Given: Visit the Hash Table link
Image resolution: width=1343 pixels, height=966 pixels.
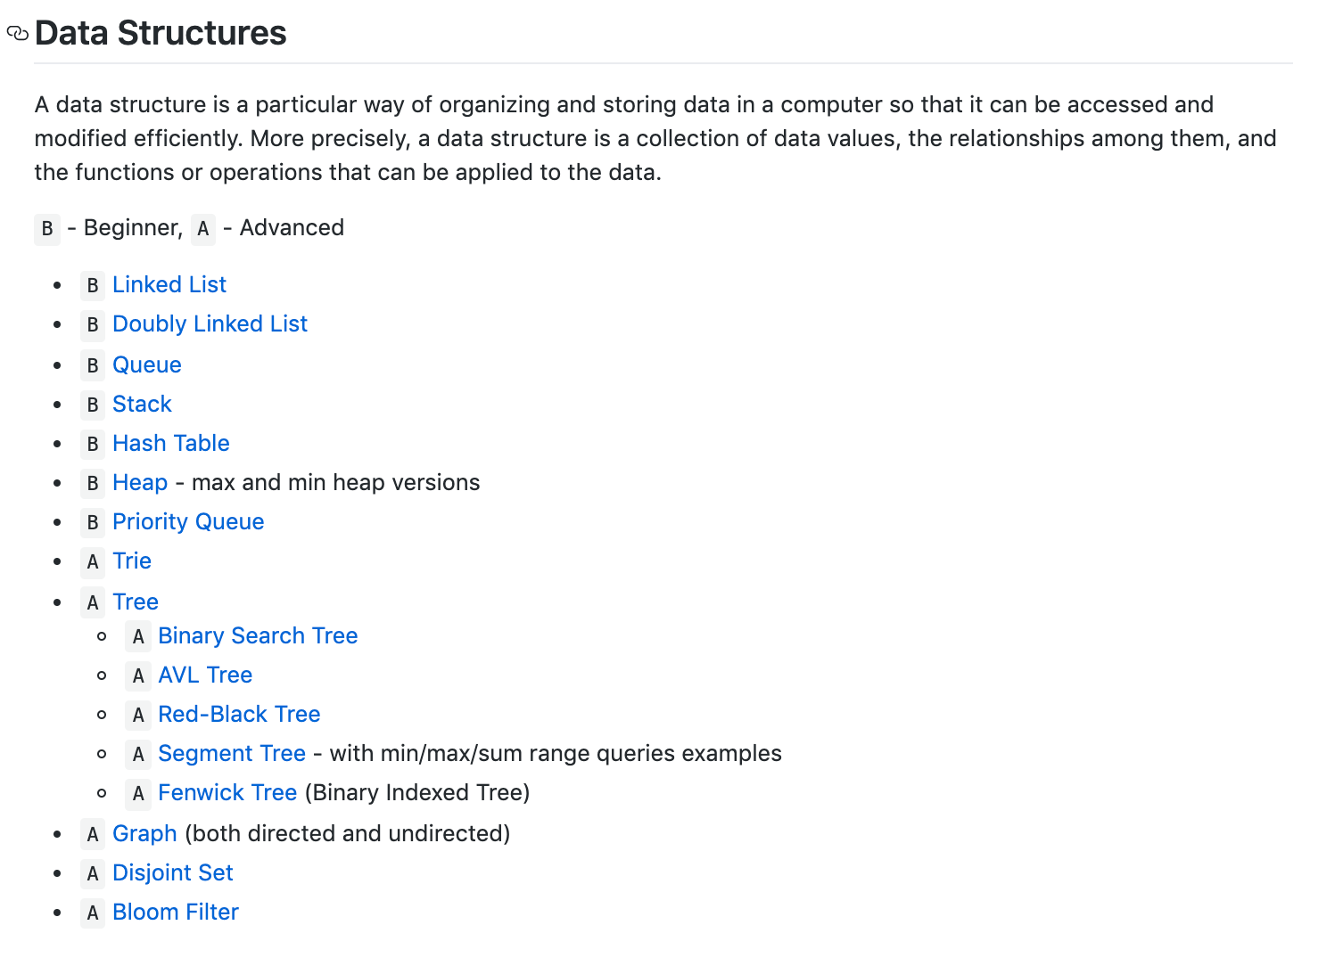Looking at the screenshot, I should tap(171, 443).
